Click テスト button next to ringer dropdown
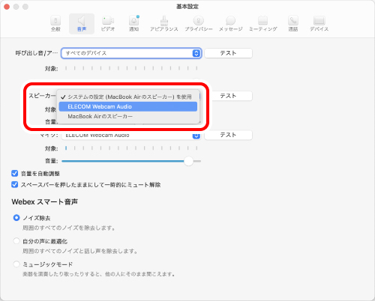 click(228, 53)
